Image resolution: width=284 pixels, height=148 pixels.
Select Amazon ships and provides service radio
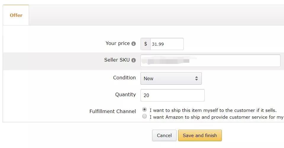(144, 116)
